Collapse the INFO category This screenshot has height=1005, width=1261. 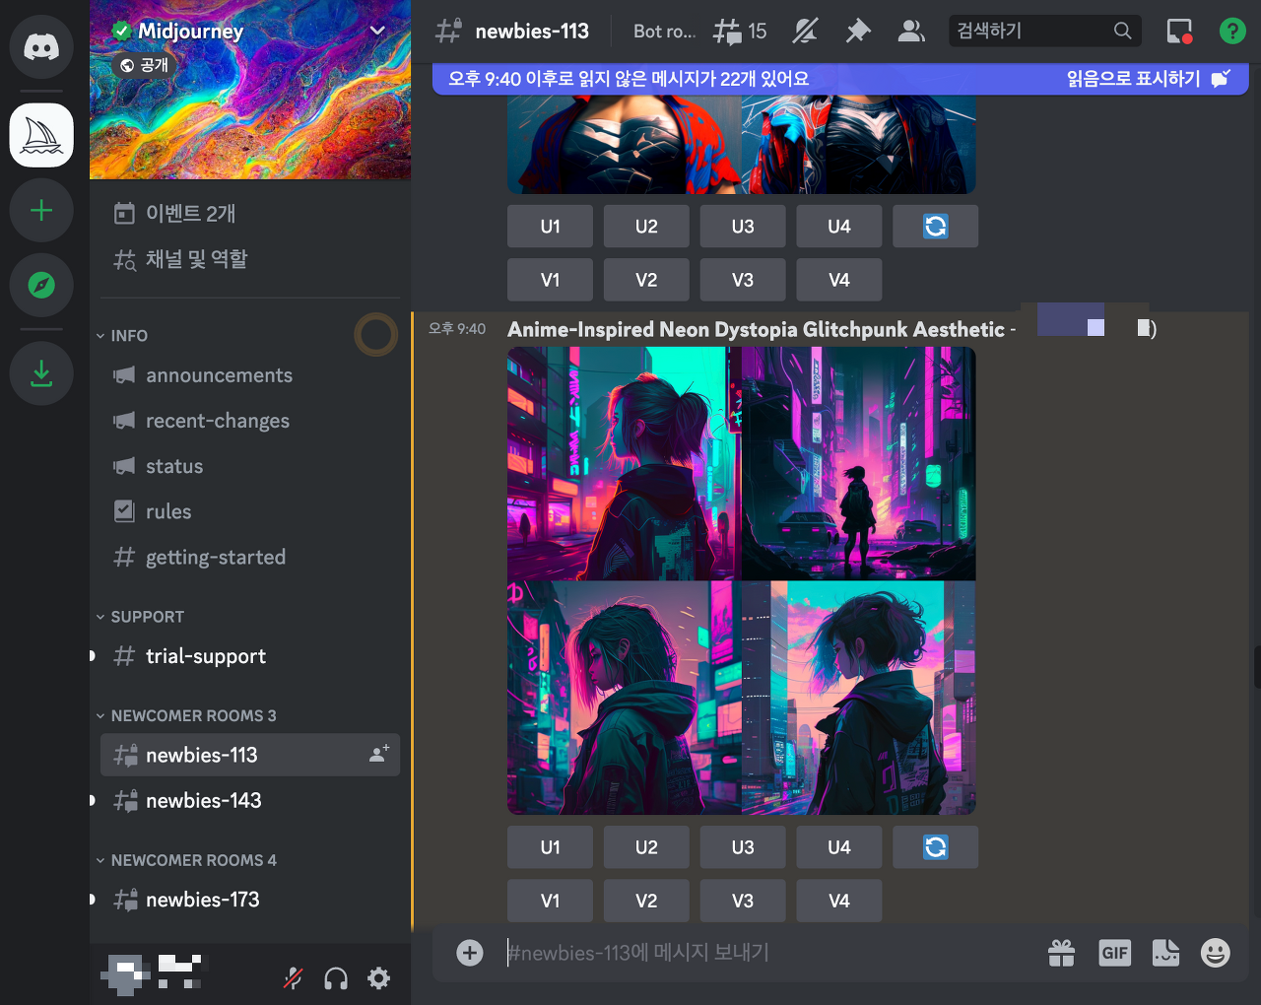pyautogui.click(x=122, y=336)
